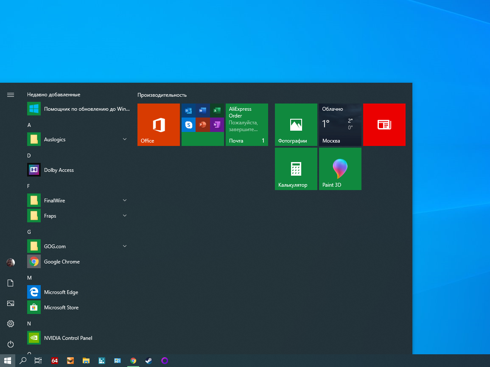Open Skype from the Office apps tile
This screenshot has height=367, width=490.
coord(188,125)
